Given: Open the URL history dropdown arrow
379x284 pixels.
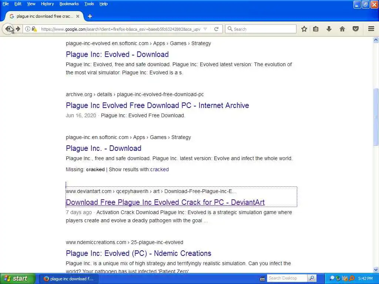Looking at the screenshot, I should click(205, 29).
